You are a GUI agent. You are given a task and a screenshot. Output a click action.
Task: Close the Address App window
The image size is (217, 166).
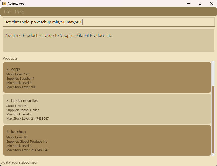(x=211, y=3)
